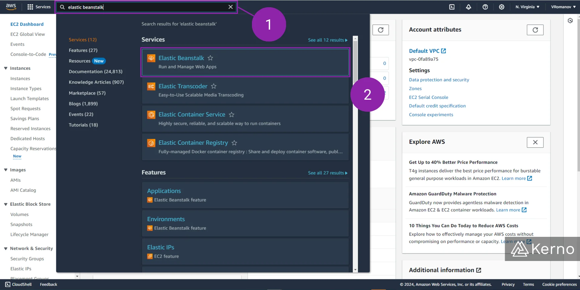Click the Elastic Container Service icon

[x=151, y=114]
